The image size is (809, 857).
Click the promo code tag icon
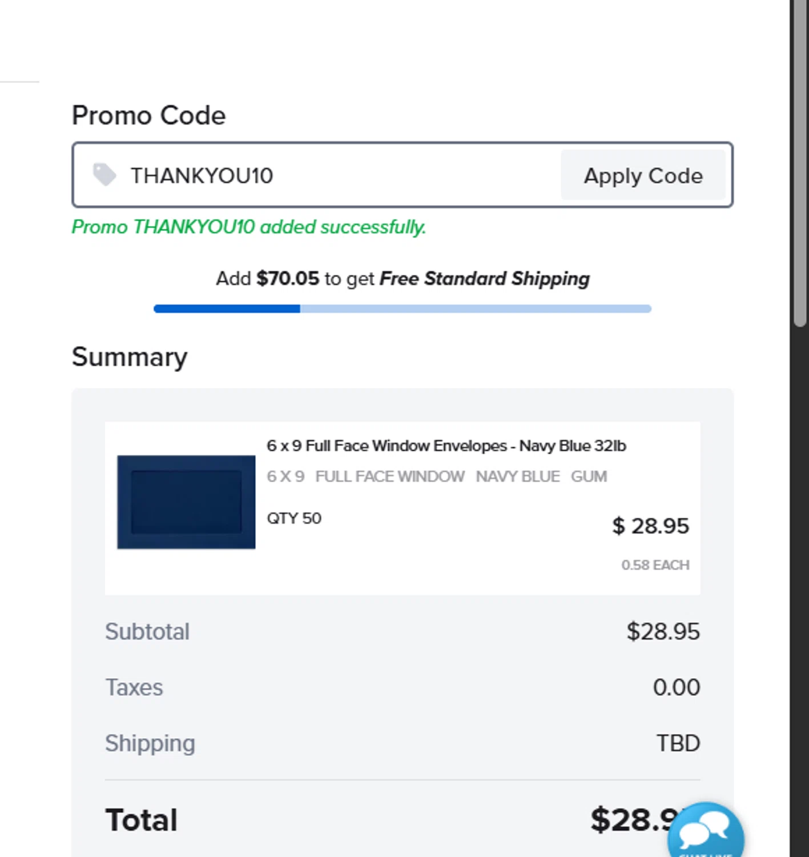tap(104, 175)
